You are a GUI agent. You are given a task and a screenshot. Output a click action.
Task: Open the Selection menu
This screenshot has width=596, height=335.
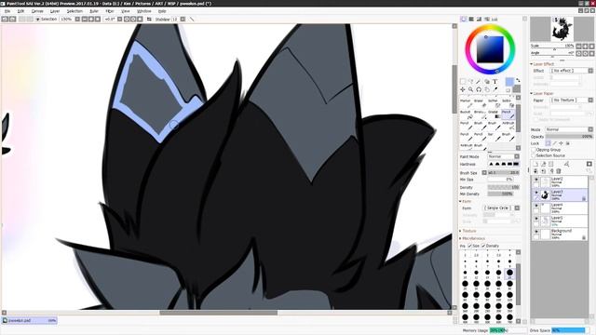(x=74, y=11)
